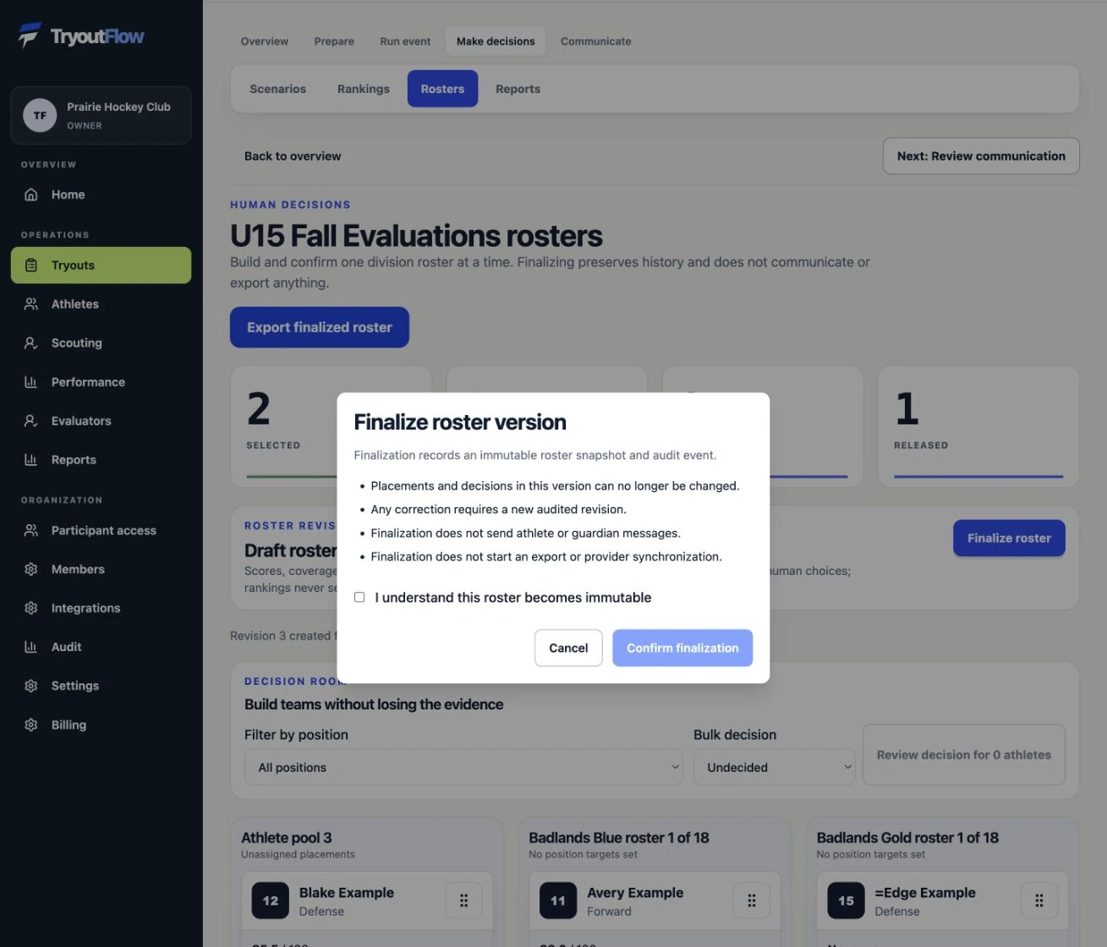The image size is (1107, 947).
Task: Click the Integrations gear icon
Action: point(31,609)
